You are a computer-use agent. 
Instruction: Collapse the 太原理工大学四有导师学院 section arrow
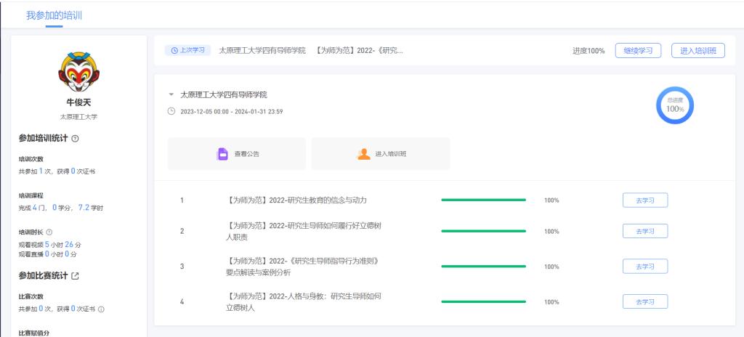pos(171,95)
